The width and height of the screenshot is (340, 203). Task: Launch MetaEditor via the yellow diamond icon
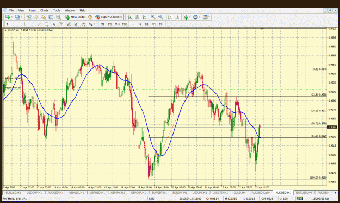click(90, 17)
